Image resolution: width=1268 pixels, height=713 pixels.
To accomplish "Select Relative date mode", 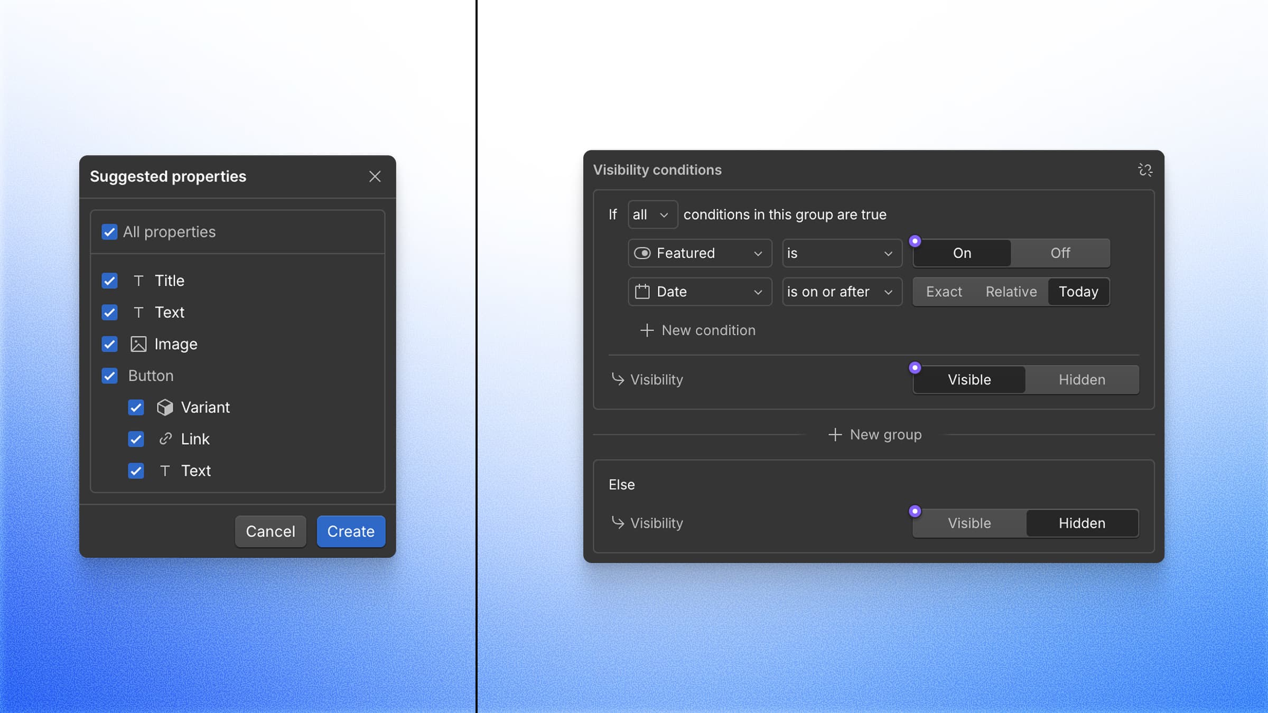I will (1010, 292).
